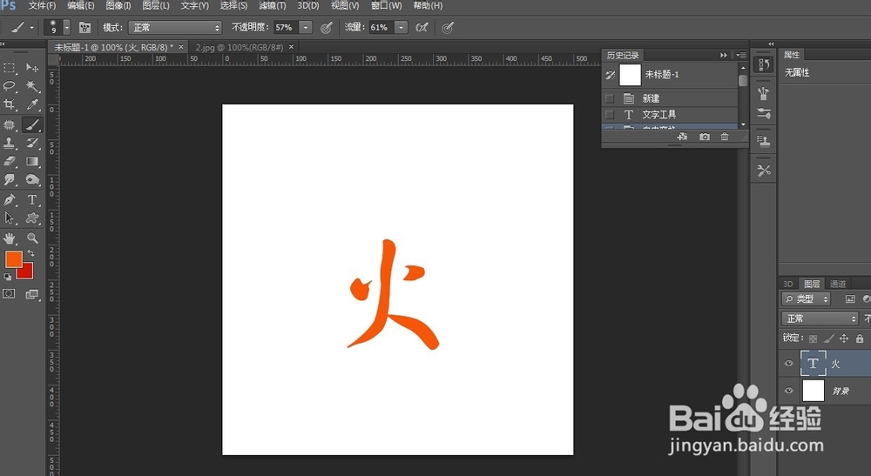Create new document from current state
The width and height of the screenshot is (871, 476).
click(x=682, y=137)
